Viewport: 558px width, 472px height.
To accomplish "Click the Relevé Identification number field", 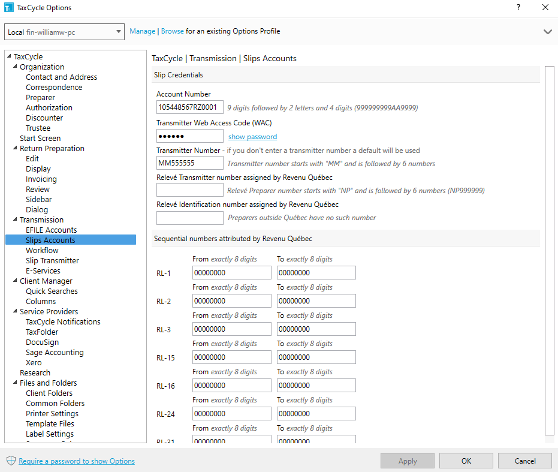I will 190,218.
